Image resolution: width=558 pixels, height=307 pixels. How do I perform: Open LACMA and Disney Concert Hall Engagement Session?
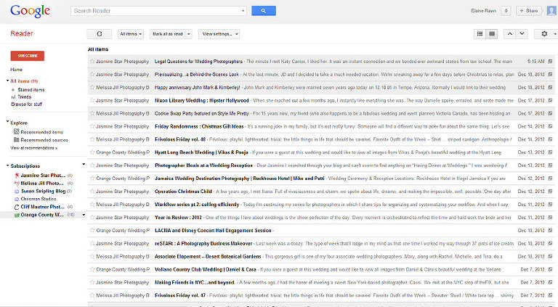tap(213, 230)
